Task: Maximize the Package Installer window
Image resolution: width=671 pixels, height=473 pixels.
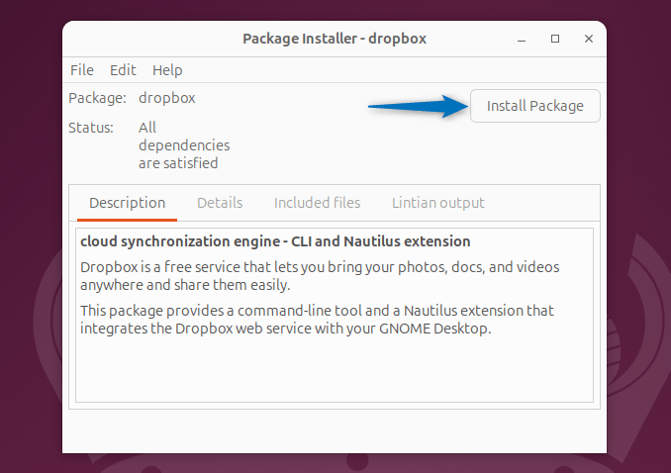Action: (x=555, y=39)
